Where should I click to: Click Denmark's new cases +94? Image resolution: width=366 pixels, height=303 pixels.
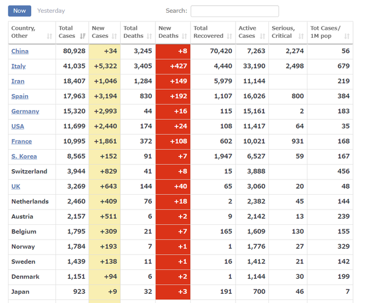(x=110, y=277)
